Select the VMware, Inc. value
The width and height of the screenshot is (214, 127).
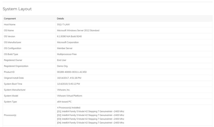pyautogui.click(x=63, y=90)
